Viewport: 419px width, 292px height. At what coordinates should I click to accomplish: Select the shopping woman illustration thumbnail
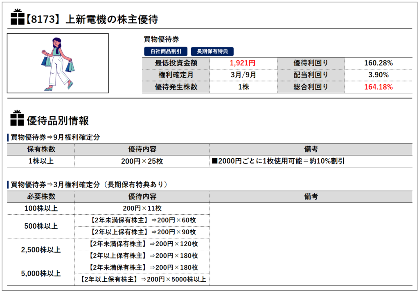[58, 63]
